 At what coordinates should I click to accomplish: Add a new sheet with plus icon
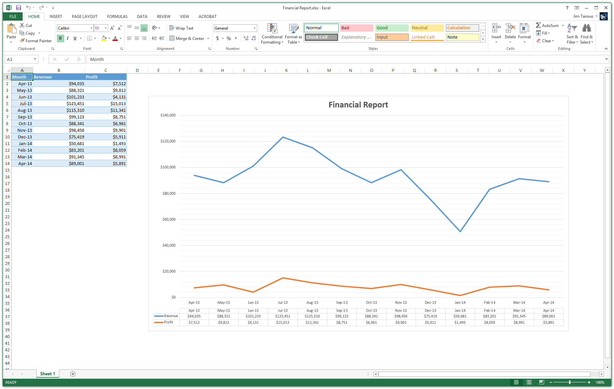[73, 374]
